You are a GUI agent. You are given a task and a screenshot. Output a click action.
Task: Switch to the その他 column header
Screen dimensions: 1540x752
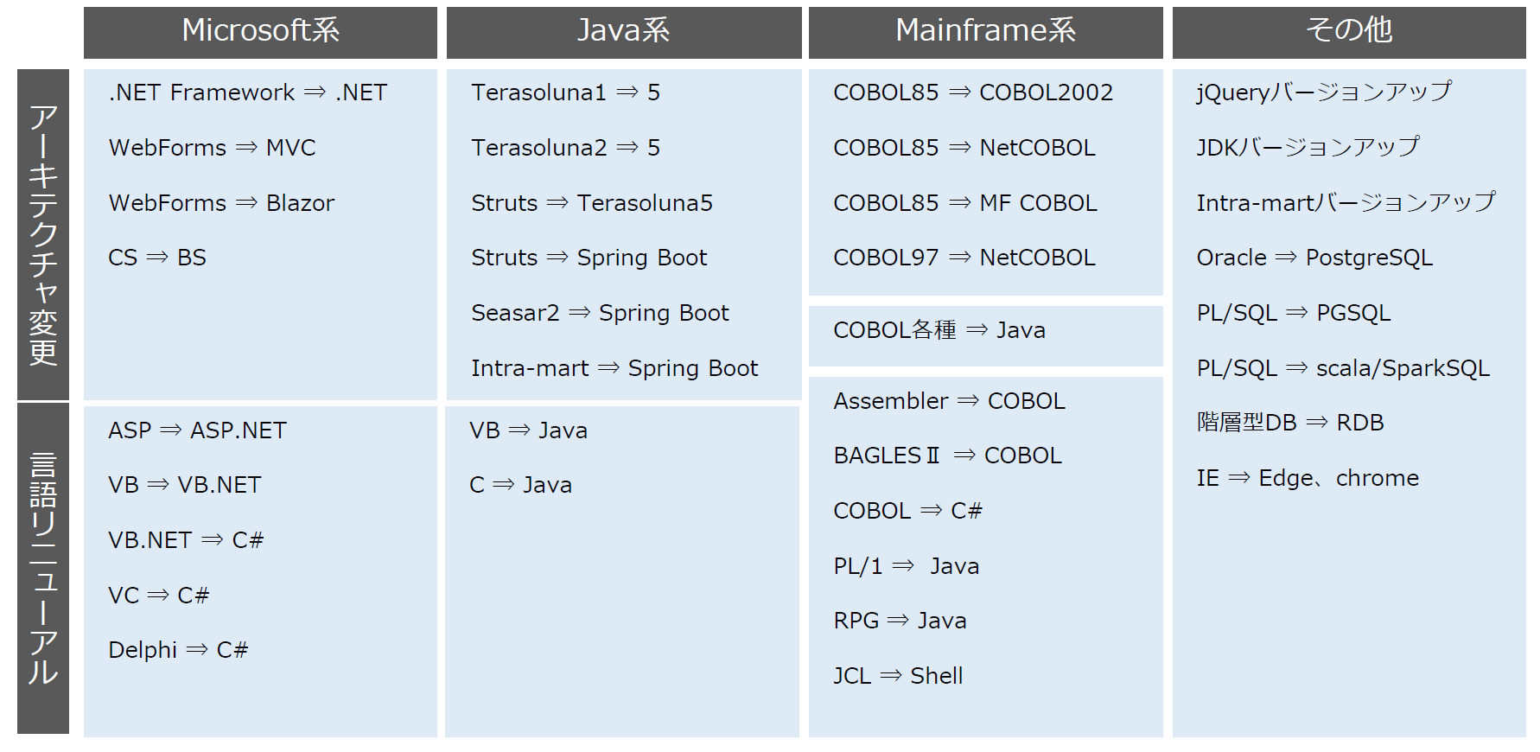coord(1348,31)
